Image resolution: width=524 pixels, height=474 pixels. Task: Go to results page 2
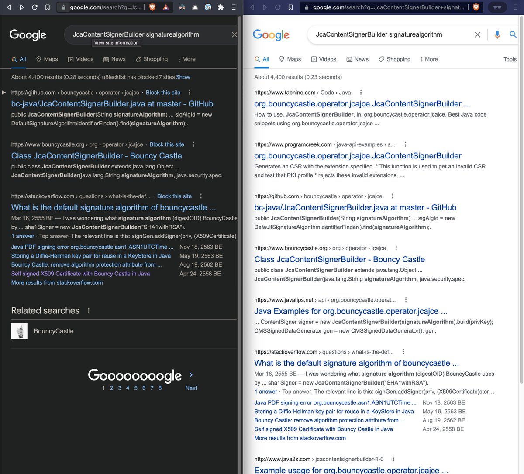(x=111, y=388)
